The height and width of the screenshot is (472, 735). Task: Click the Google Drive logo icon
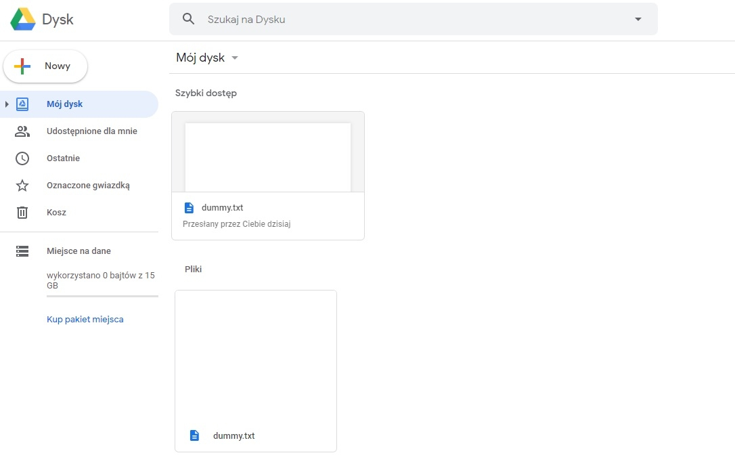tap(23, 20)
